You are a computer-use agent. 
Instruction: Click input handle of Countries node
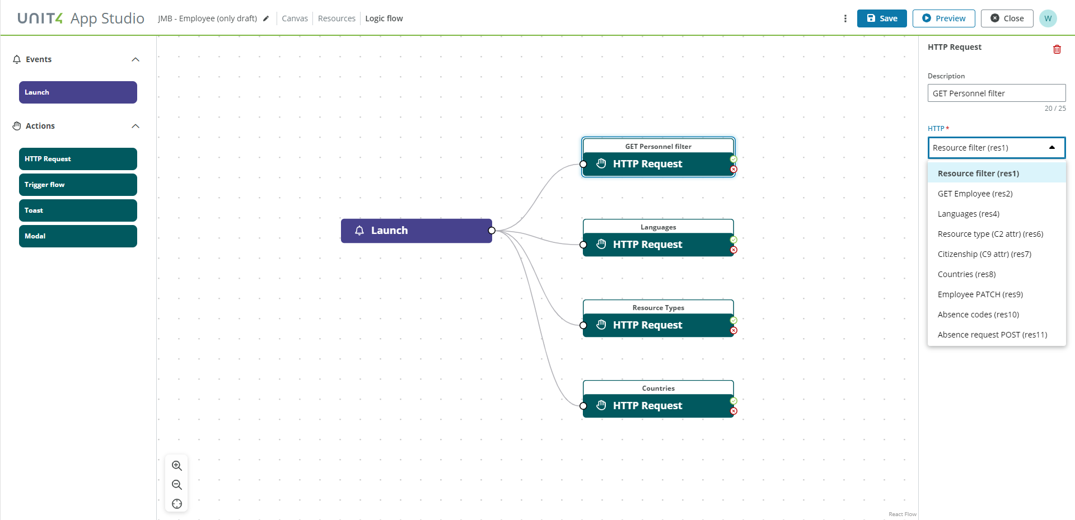point(583,406)
